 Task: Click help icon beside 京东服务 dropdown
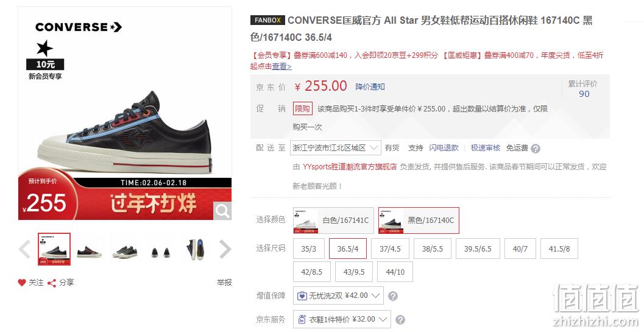tap(400, 320)
